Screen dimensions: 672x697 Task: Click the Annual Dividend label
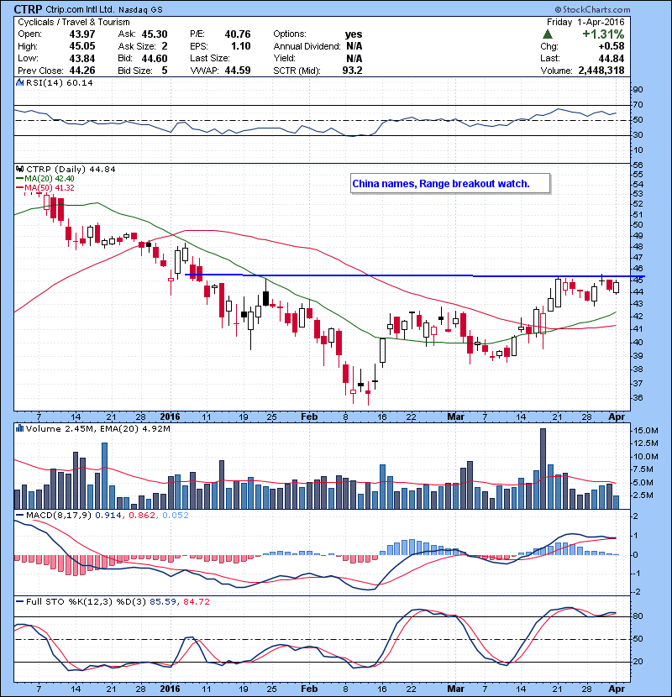(307, 46)
